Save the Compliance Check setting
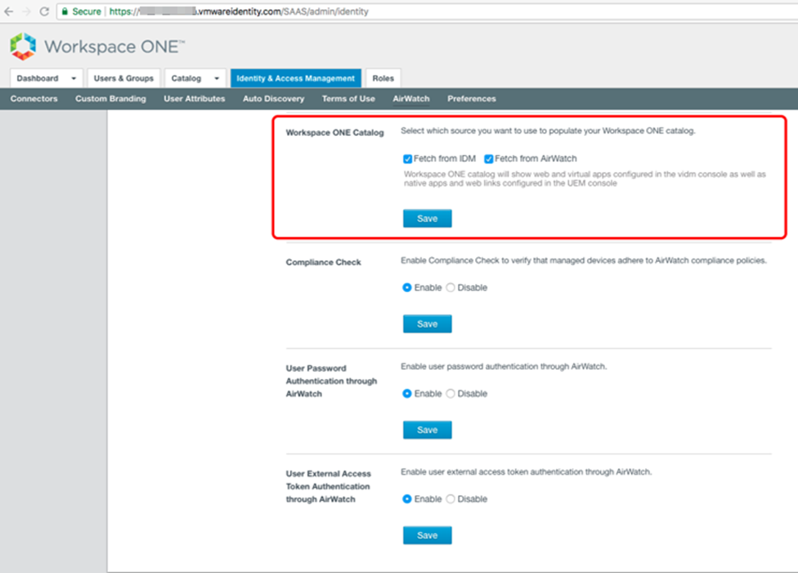The image size is (798, 573). click(x=427, y=324)
